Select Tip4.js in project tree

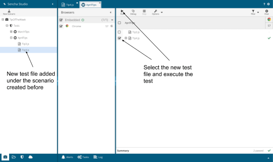pos(25,50)
